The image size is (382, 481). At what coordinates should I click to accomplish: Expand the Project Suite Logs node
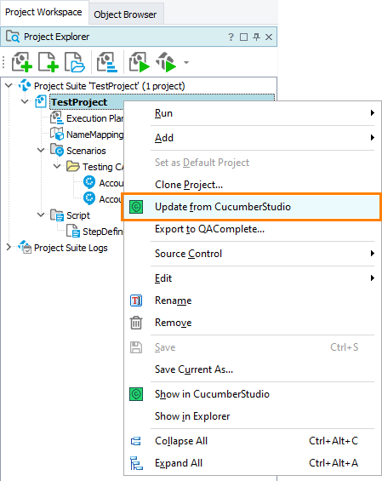coord(9,247)
